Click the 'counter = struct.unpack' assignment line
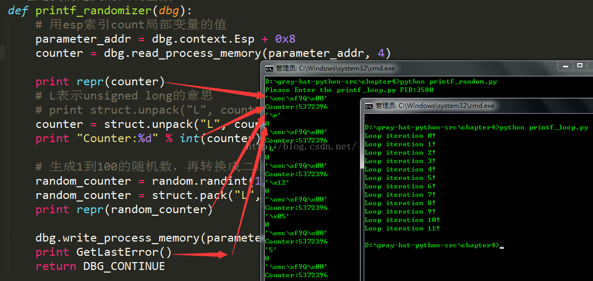 pyautogui.click(x=148, y=124)
